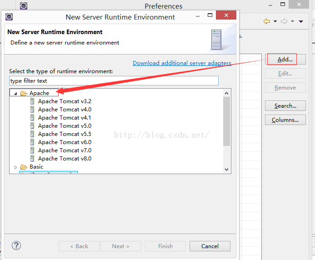Select Apache Tomcat v4.1 runtime
Image resolution: width=315 pixels, height=260 pixels.
pyautogui.click(x=65, y=118)
